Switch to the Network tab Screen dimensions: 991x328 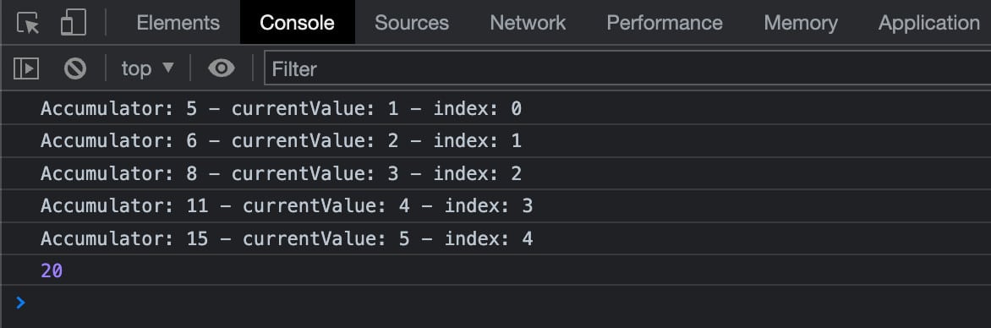528,23
